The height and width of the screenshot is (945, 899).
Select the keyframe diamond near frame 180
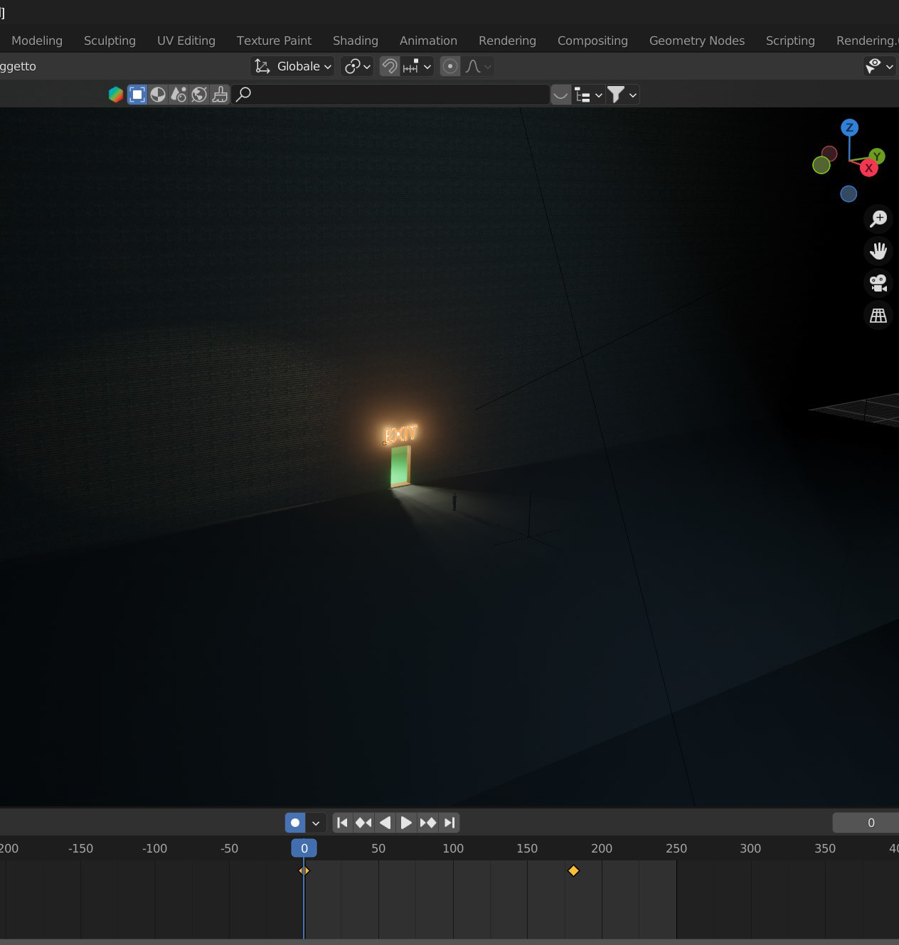[x=573, y=870]
